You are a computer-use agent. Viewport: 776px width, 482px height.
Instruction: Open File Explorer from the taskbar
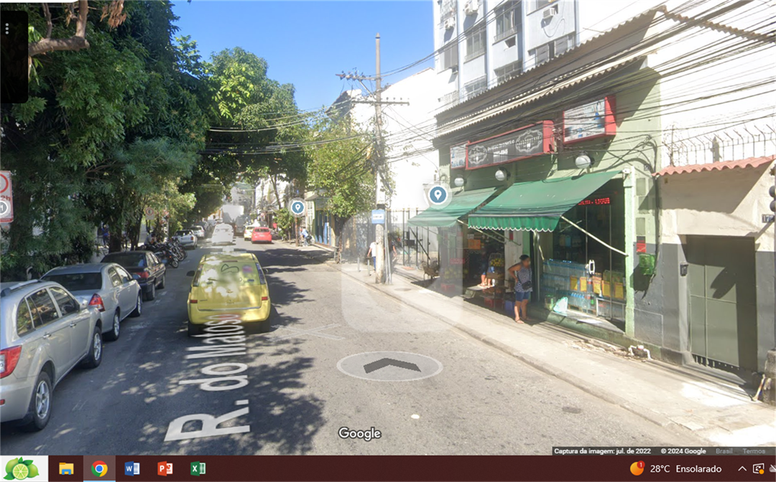(x=66, y=468)
